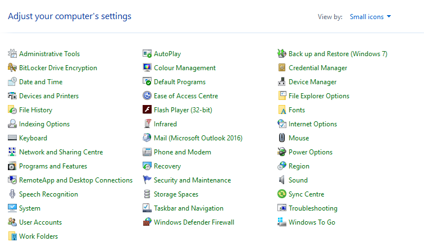Click the Colour Management icon

147,67
